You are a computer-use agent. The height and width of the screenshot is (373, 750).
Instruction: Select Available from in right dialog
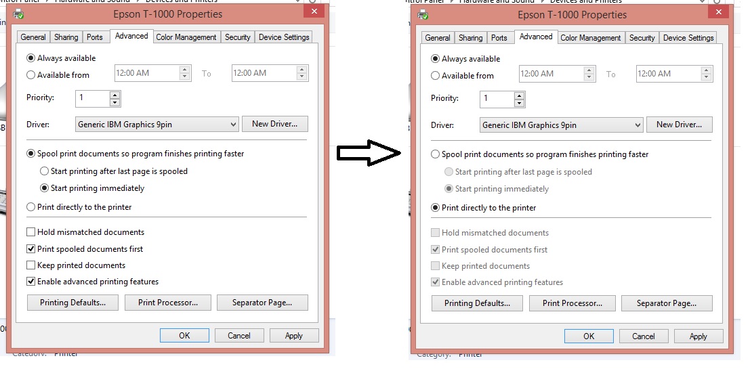(435, 76)
